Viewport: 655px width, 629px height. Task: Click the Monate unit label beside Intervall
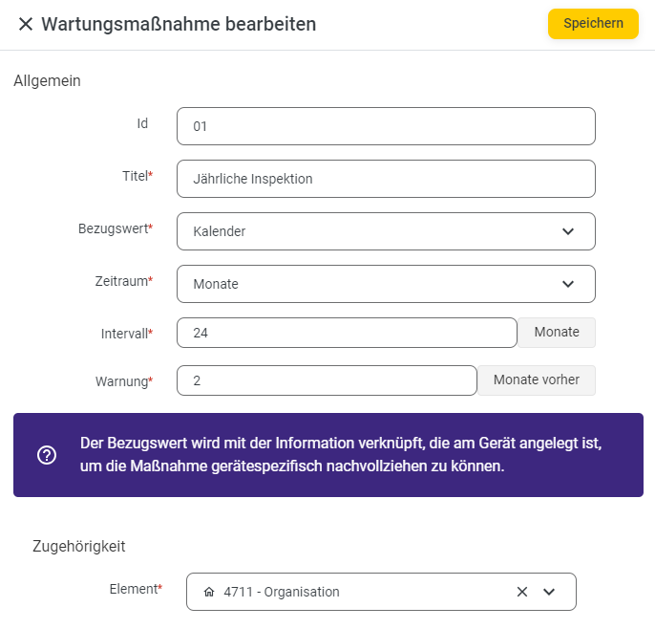coord(557,333)
